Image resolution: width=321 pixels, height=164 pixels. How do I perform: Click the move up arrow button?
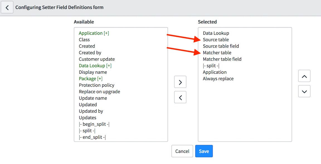click(x=304, y=76)
